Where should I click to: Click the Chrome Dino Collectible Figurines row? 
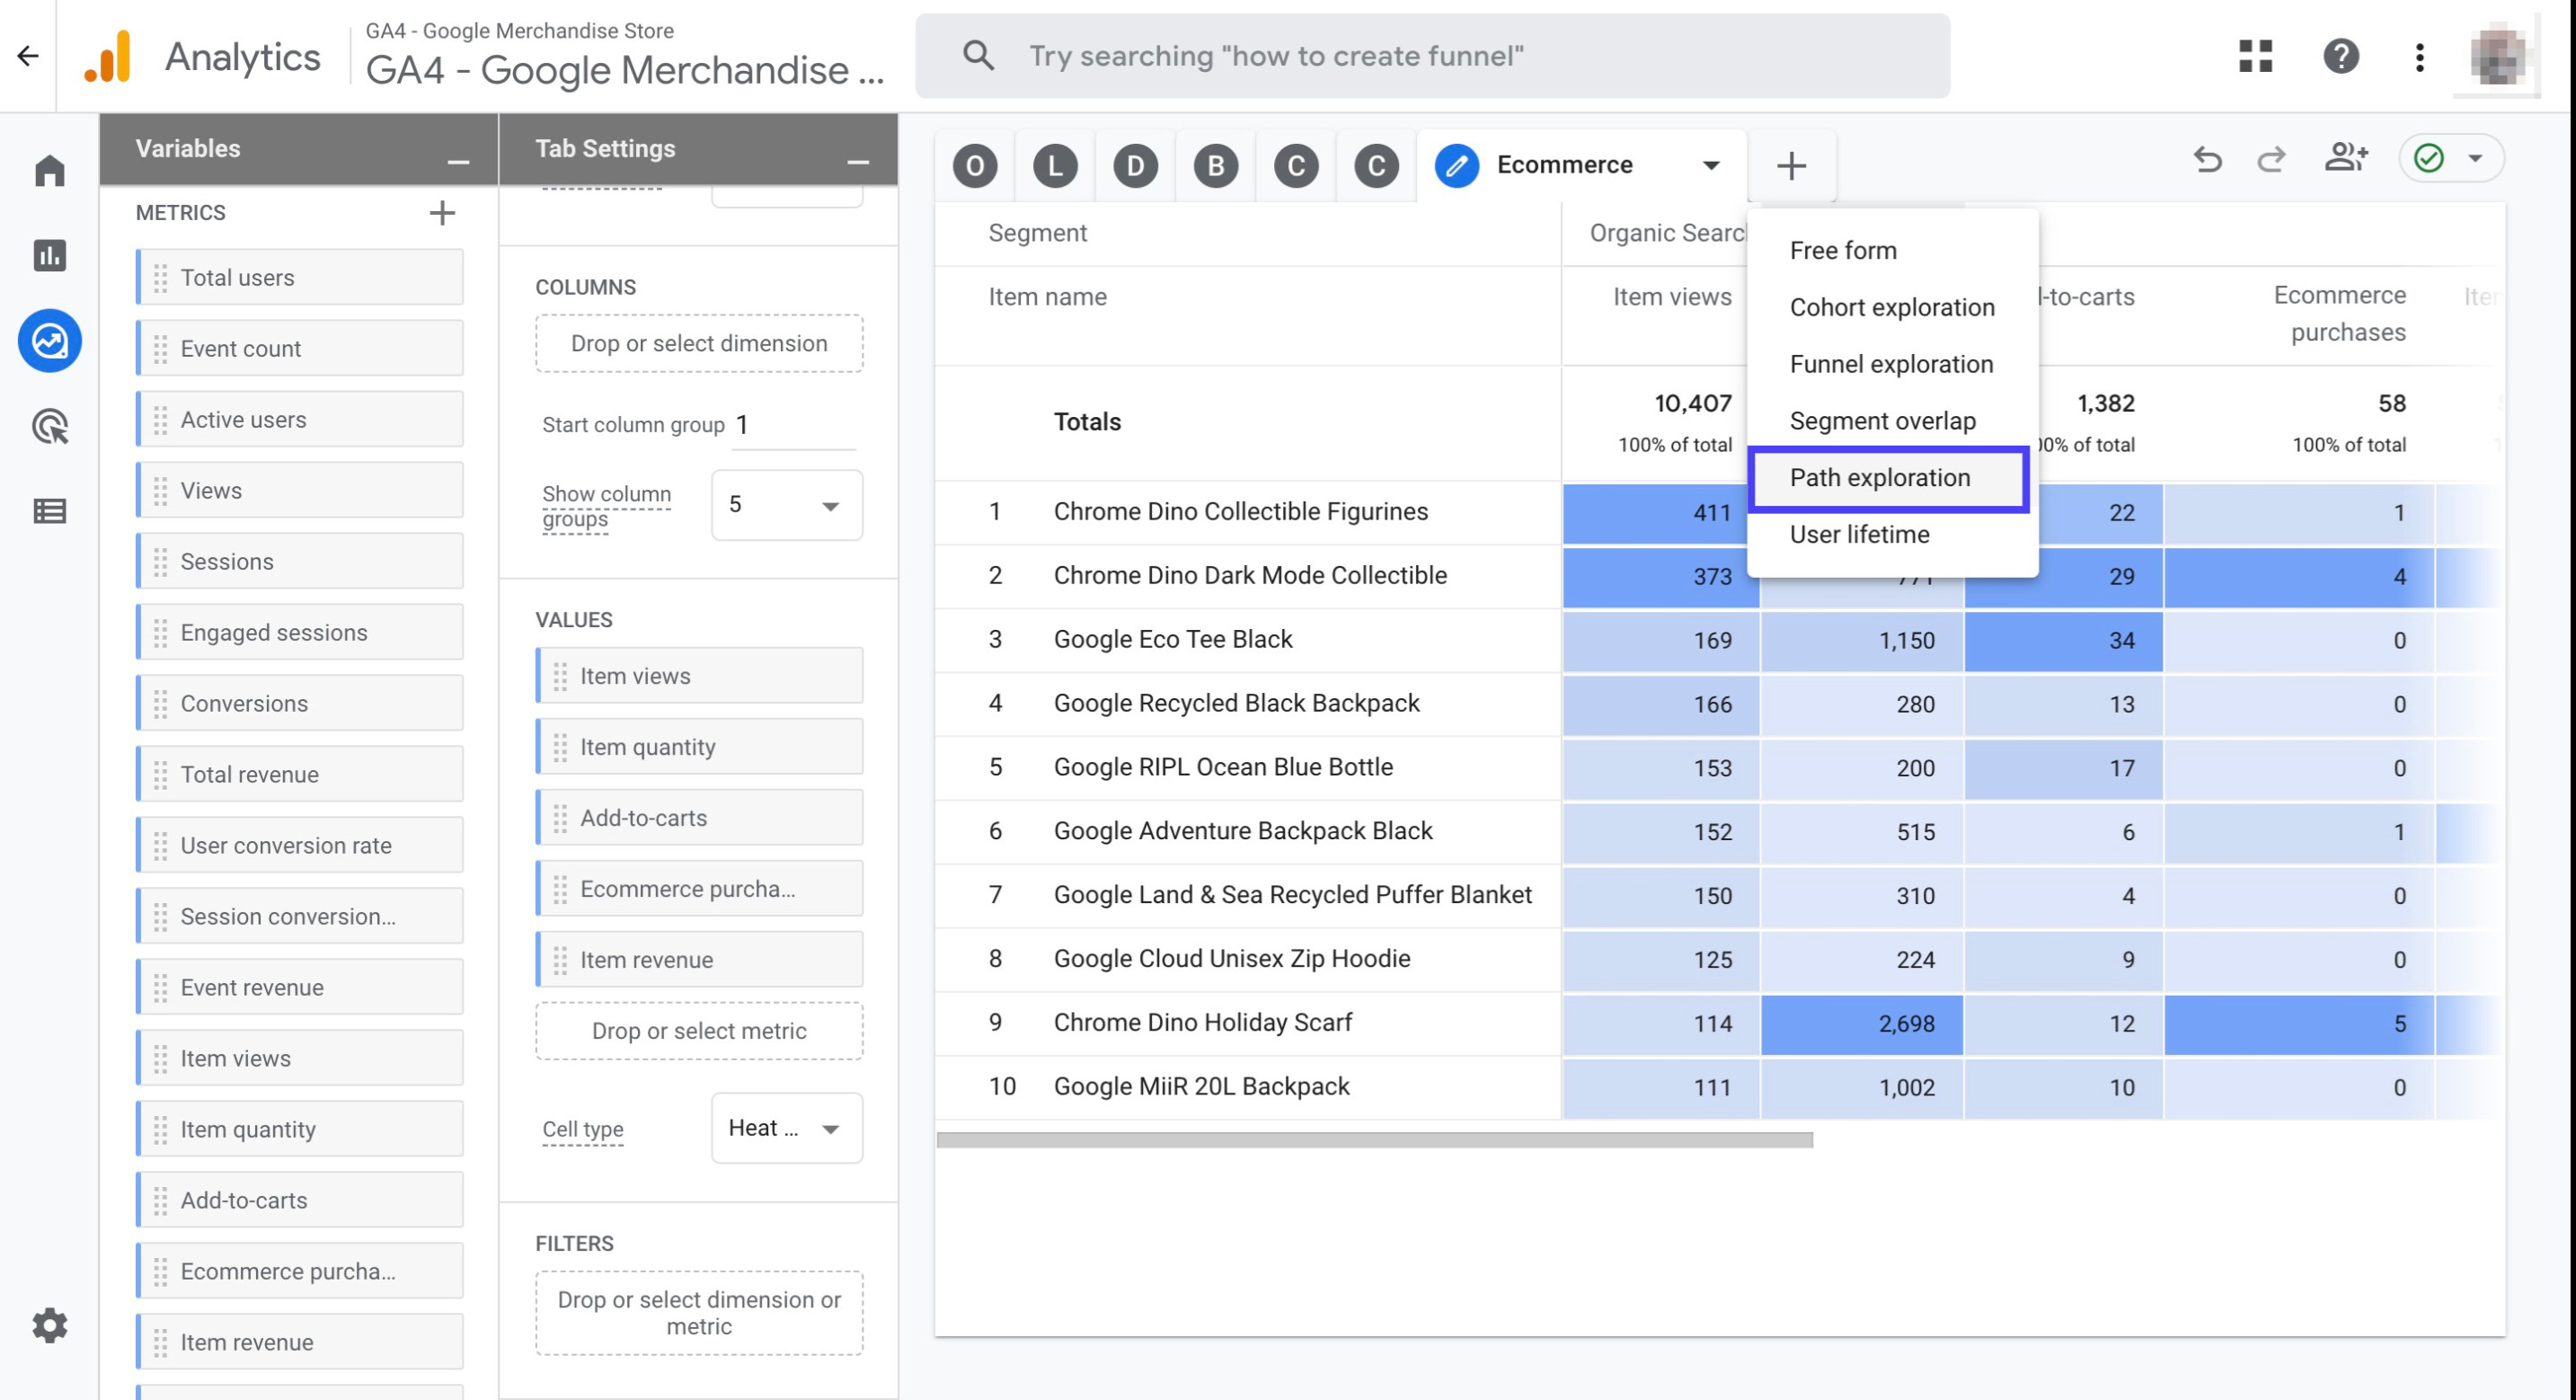(x=1240, y=512)
